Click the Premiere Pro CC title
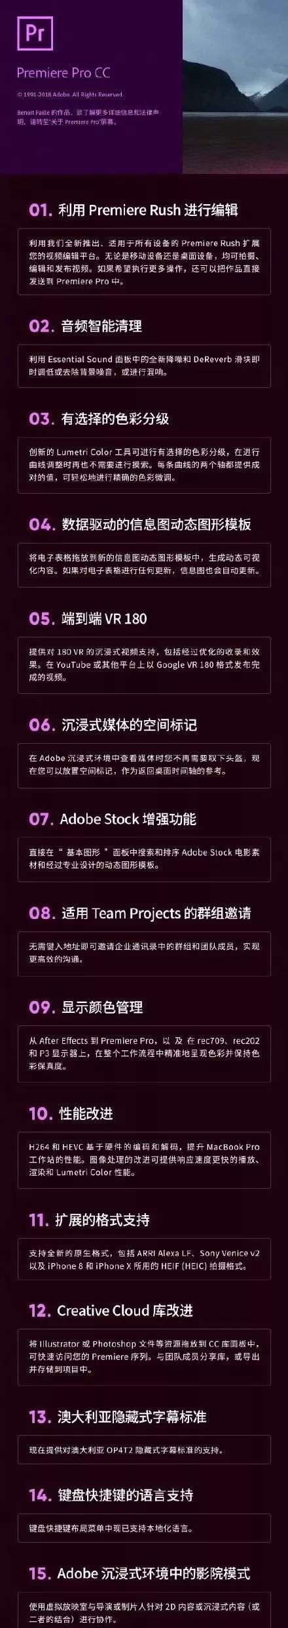The width and height of the screenshot is (288, 1628). [63, 74]
